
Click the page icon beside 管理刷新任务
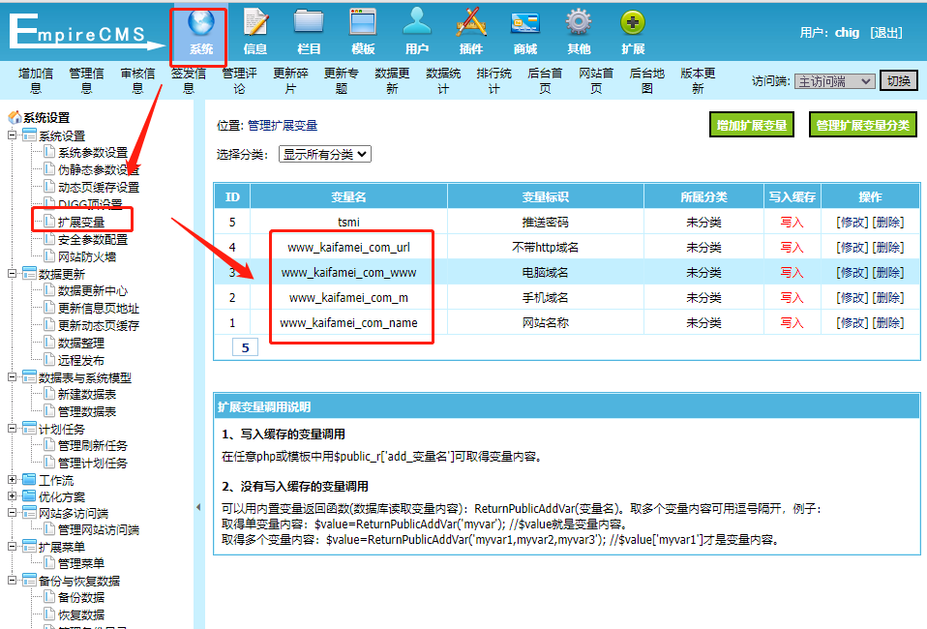coord(49,445)
